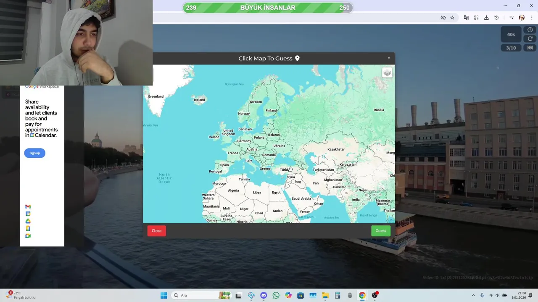The height and width of the screenshot is (302, 538).
Task: Open the weather widget showing -3°C
Action: [x=20, y=295]
